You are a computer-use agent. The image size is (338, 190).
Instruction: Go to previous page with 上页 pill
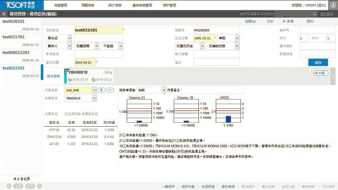(18, 186)
